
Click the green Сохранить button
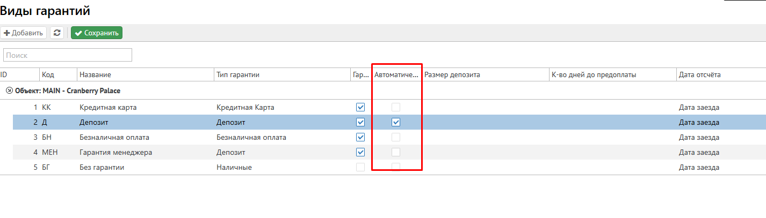[x=97, y=33]
